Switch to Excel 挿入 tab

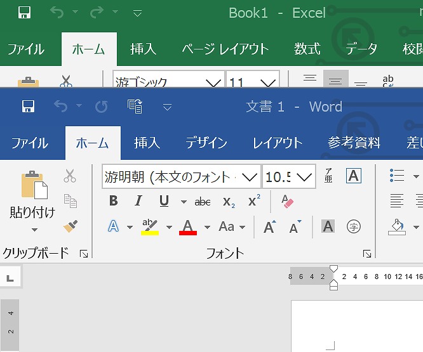coord(144,49)
